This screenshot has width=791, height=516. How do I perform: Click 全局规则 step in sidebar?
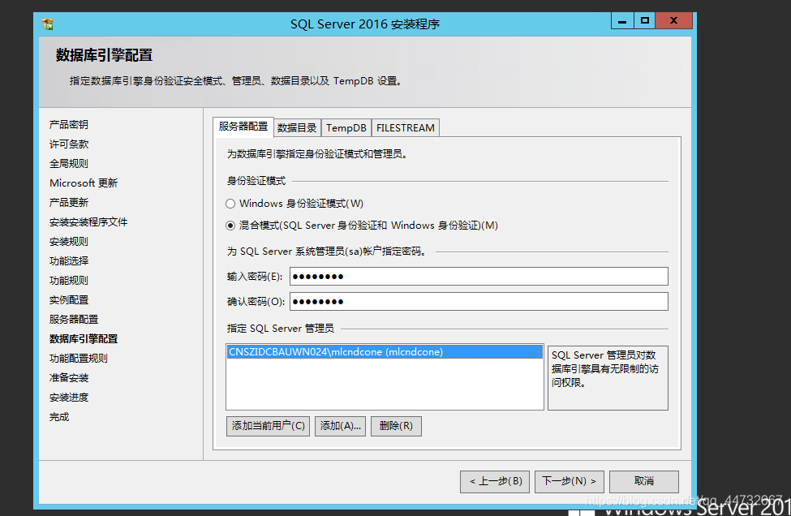[69, 163]
